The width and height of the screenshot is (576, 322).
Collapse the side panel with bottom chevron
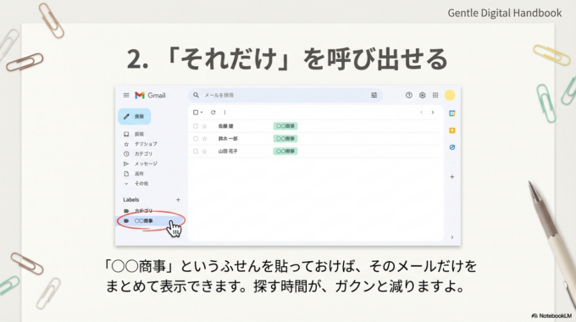(452, 237)
